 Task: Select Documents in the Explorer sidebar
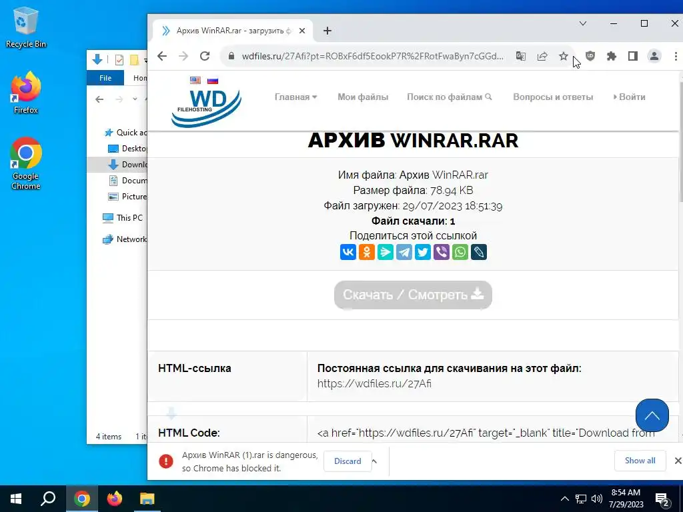[x=127, y=180]
